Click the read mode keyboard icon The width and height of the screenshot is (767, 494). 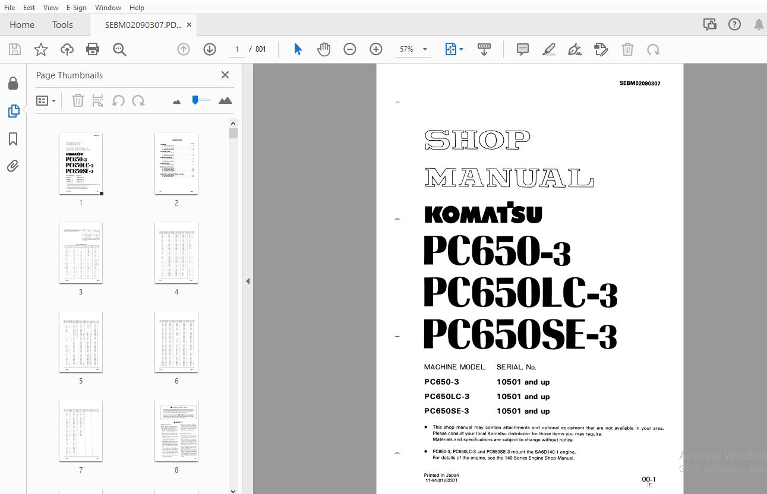(x=484, y=49)
